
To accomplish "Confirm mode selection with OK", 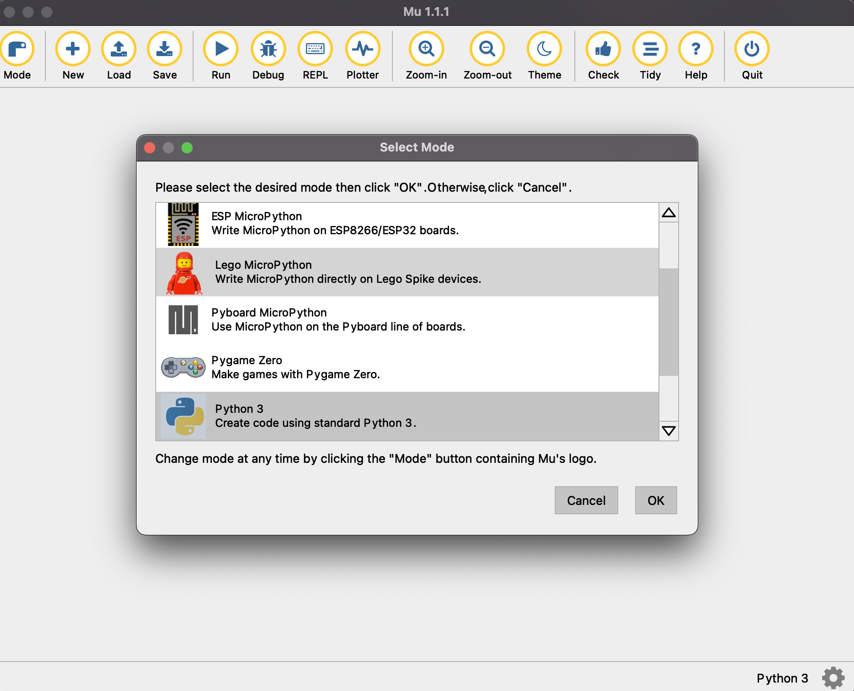I will click(x=656, y=500).
